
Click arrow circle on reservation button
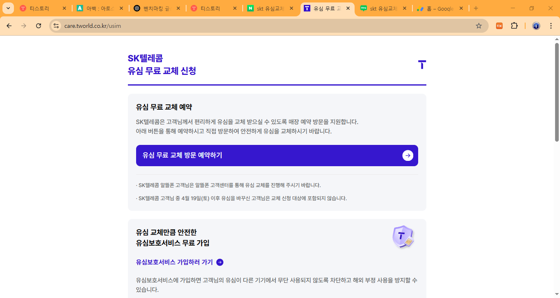pyautogui.click(x=408, y=156)
